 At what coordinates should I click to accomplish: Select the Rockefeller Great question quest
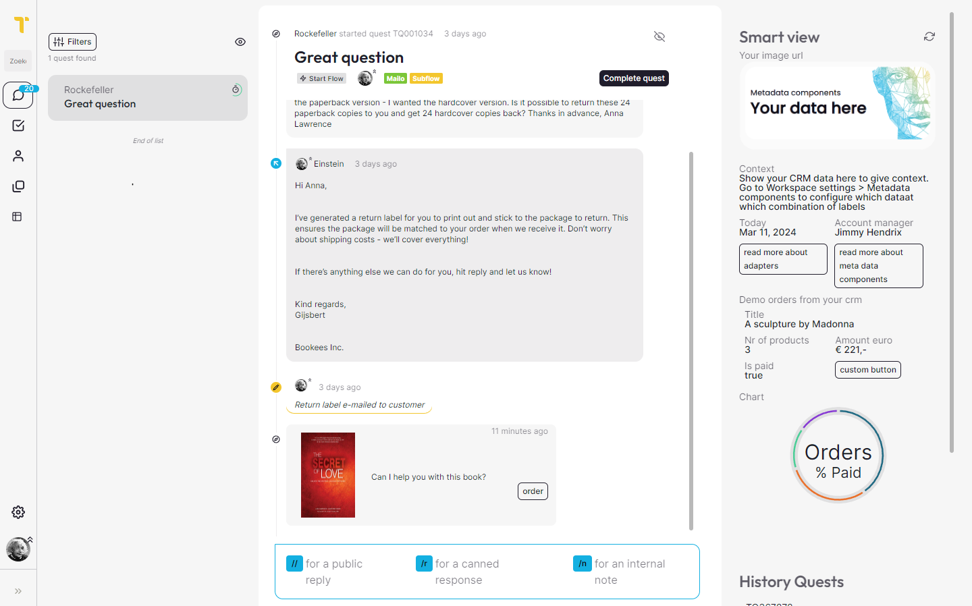[147, 98]
